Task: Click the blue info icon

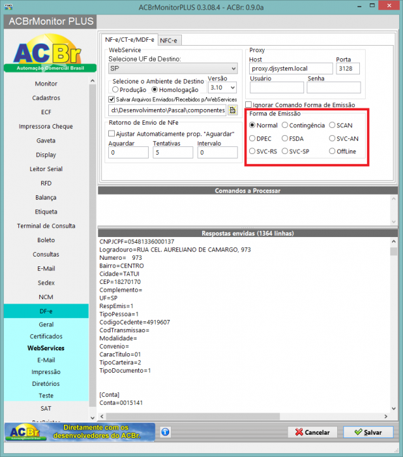Action: pyautogui.click(x=165, y=432)
